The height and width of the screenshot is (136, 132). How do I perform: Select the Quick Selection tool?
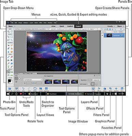(12, 40)
